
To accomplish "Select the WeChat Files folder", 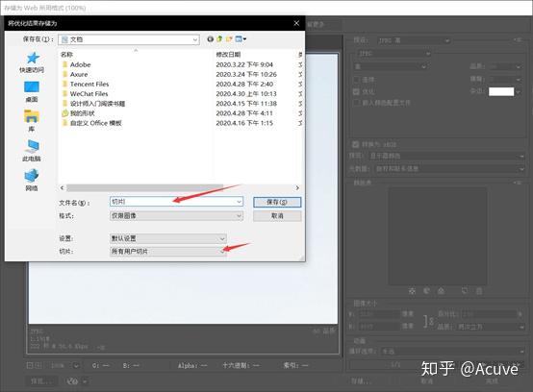I will coord(89,93).
